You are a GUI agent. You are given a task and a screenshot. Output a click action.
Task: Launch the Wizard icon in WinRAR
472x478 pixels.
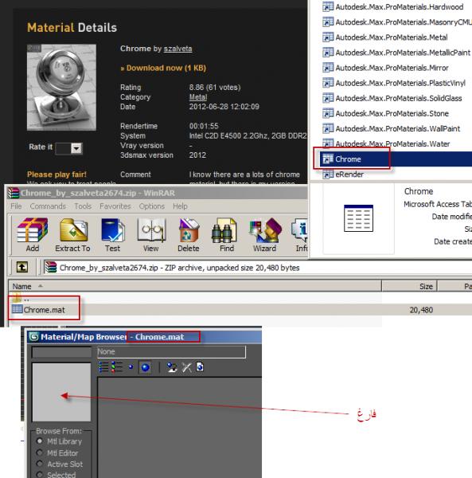point(264,235)
